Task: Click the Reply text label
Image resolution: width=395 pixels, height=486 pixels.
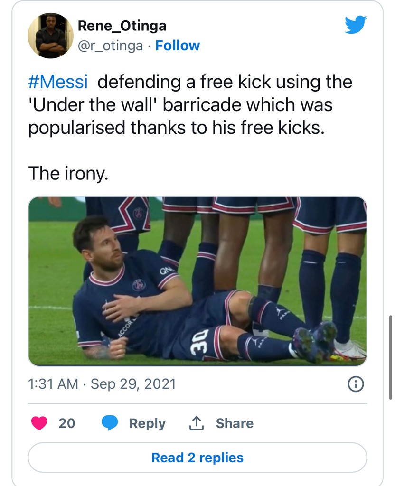Action: tap(147, 423)
